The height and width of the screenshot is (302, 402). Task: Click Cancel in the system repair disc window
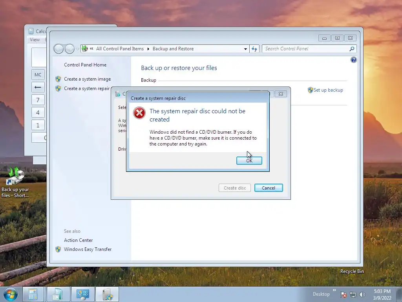269,188
